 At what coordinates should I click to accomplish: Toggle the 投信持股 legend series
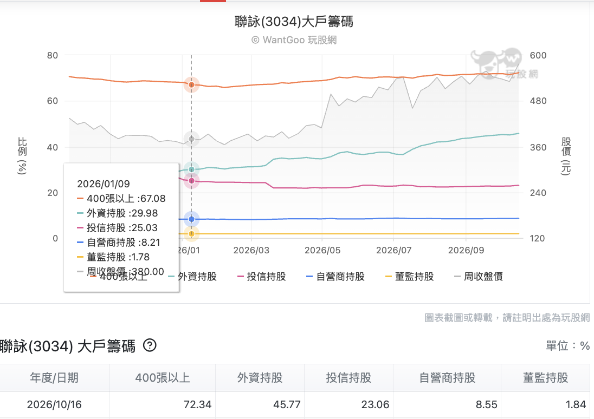tap(261, 277)
